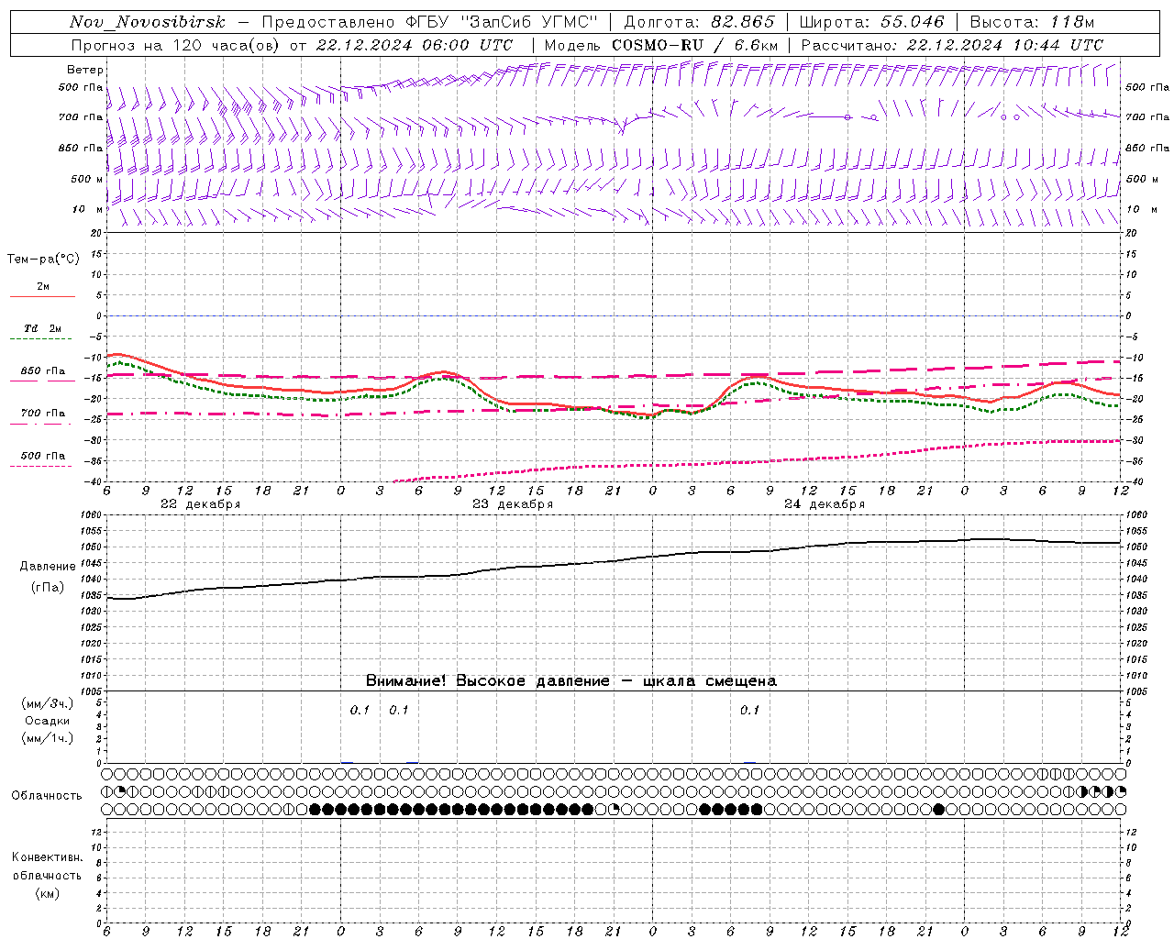The width and height of the screenshot is (1174, 939).
Task: Click the Nov_Novosibirsk station title
Action: (148, 22)
